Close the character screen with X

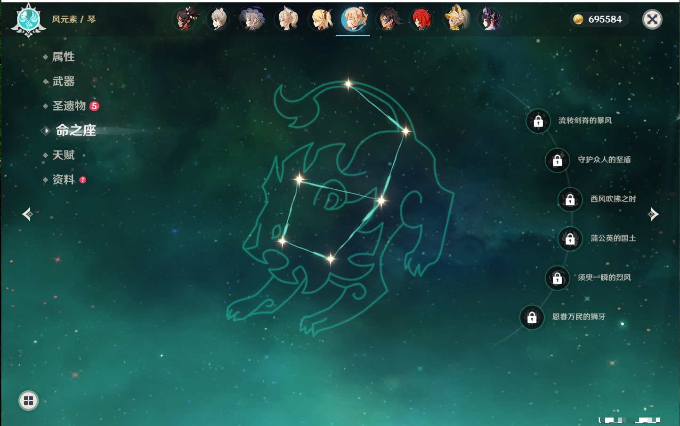[x=652, y=19]
